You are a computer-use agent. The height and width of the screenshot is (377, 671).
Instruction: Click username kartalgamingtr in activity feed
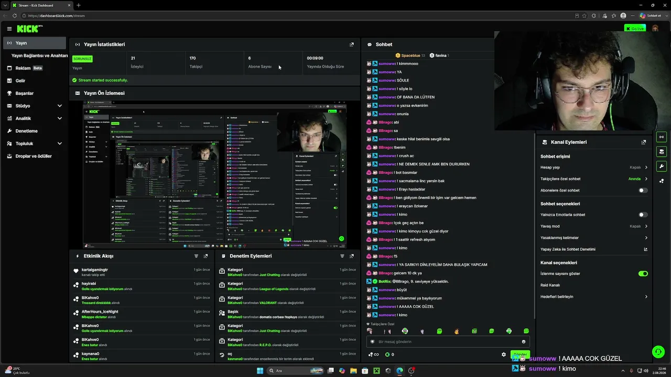click(x=95, y=270)
